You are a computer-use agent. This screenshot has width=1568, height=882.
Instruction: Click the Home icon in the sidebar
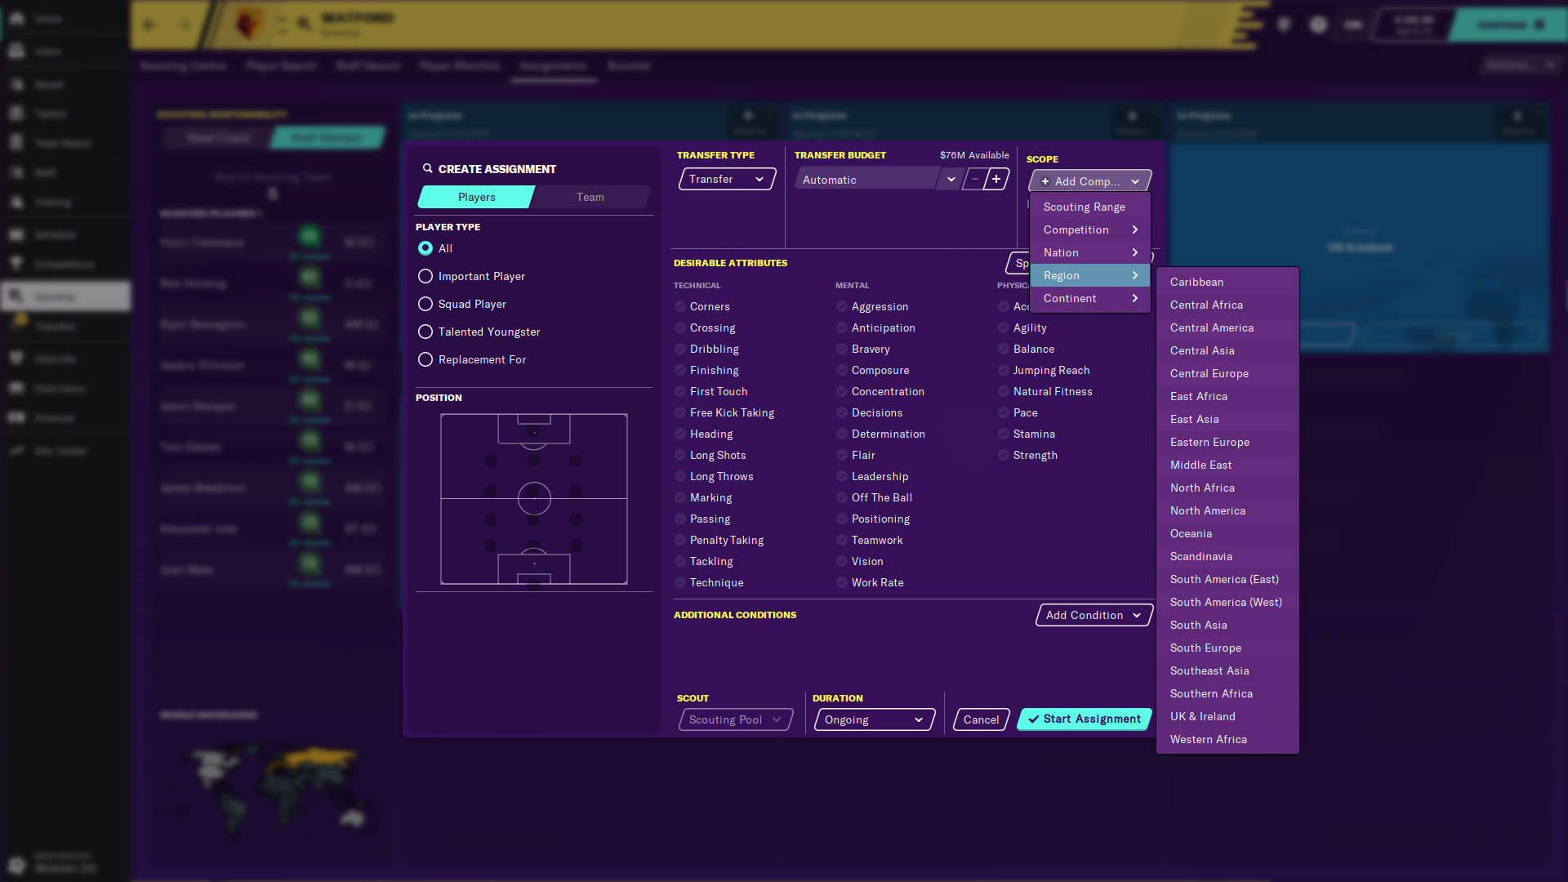point(16,18)
